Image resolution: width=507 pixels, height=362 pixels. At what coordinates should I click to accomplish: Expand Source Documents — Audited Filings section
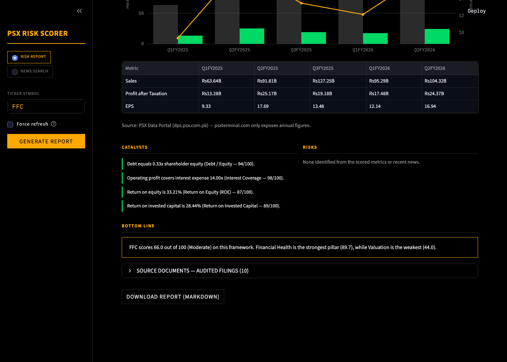[300, 271]
